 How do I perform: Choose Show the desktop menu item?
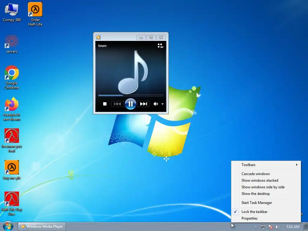(266, 194)
